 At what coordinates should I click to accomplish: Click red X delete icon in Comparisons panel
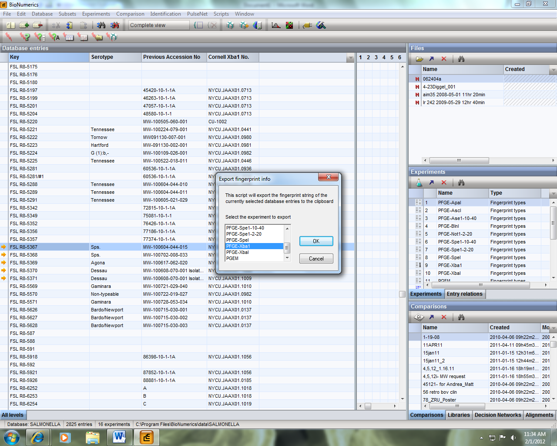coord(444,317)
